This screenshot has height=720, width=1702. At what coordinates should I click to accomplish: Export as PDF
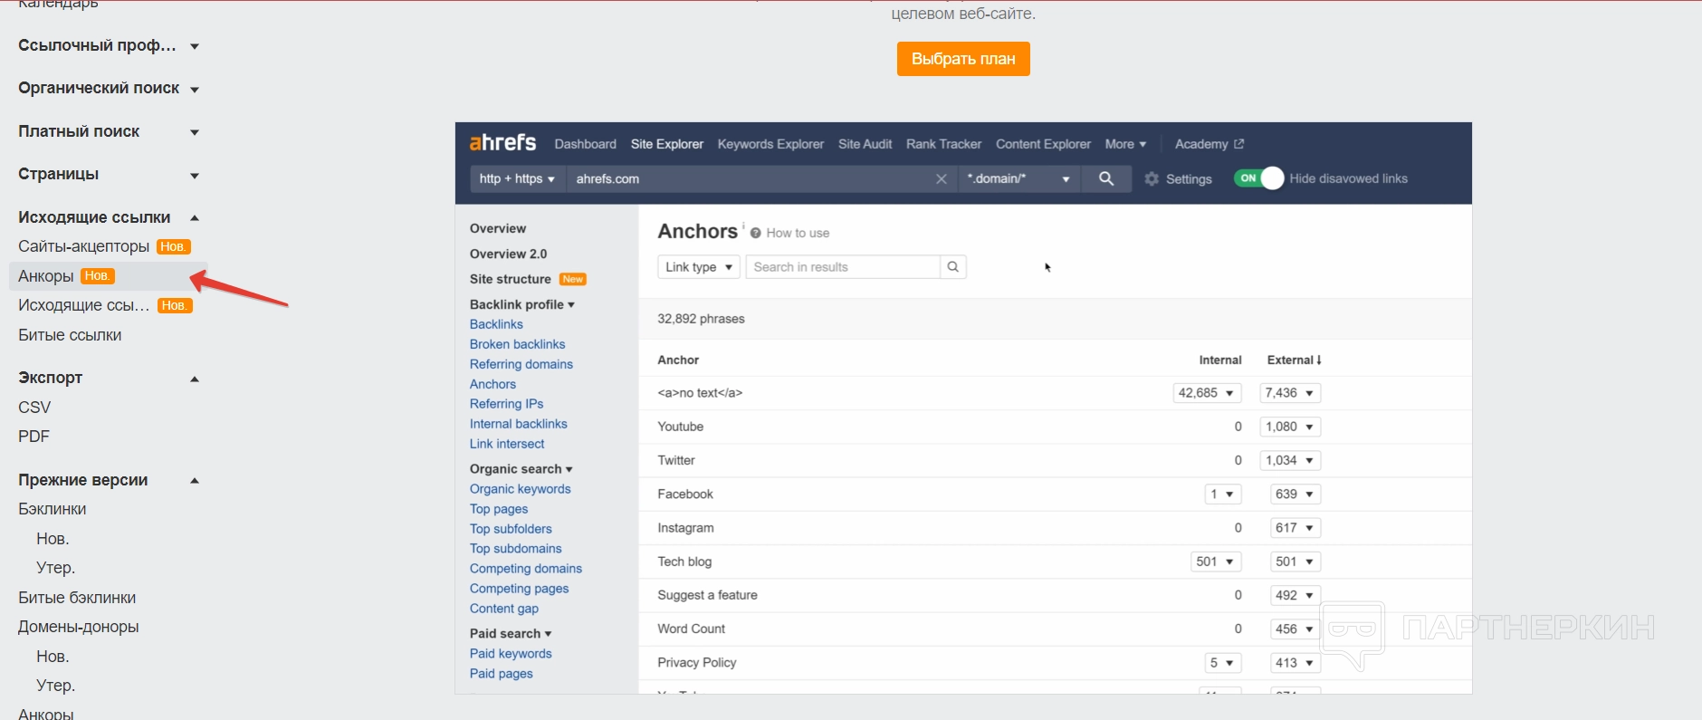33,437
